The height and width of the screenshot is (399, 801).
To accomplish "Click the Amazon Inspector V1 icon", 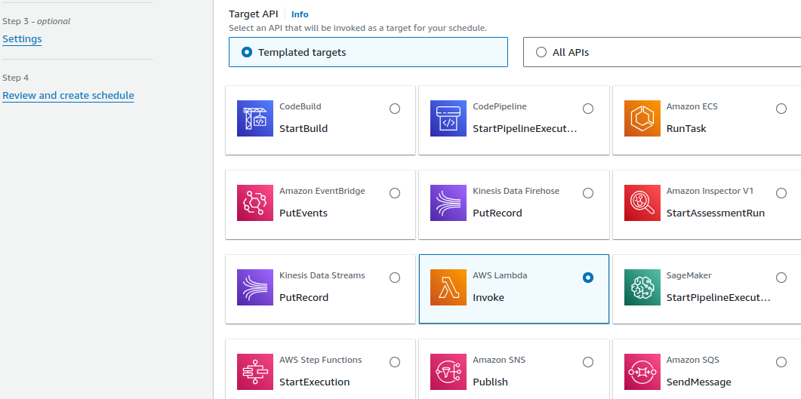I will tap(642, 203).
